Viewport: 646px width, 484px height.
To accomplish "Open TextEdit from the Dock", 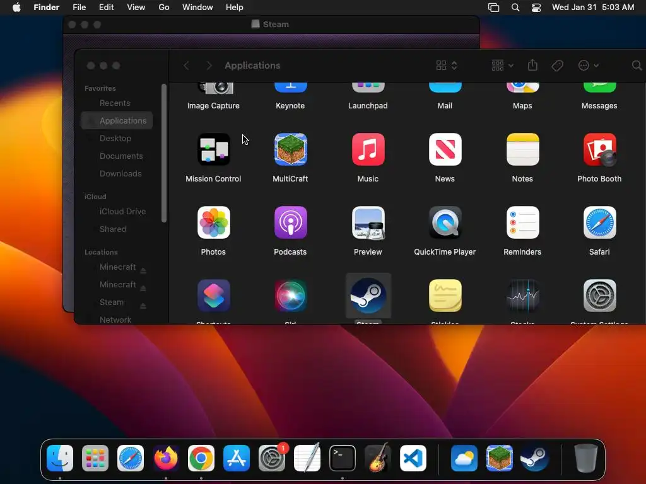I will [307, 458].
